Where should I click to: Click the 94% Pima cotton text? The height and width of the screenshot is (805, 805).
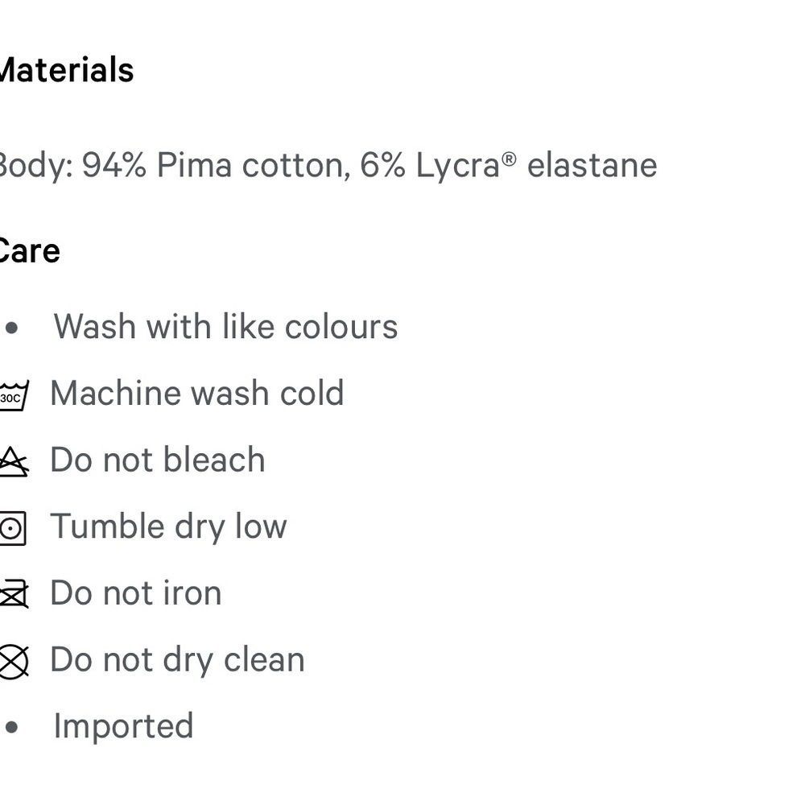point(217,166)
